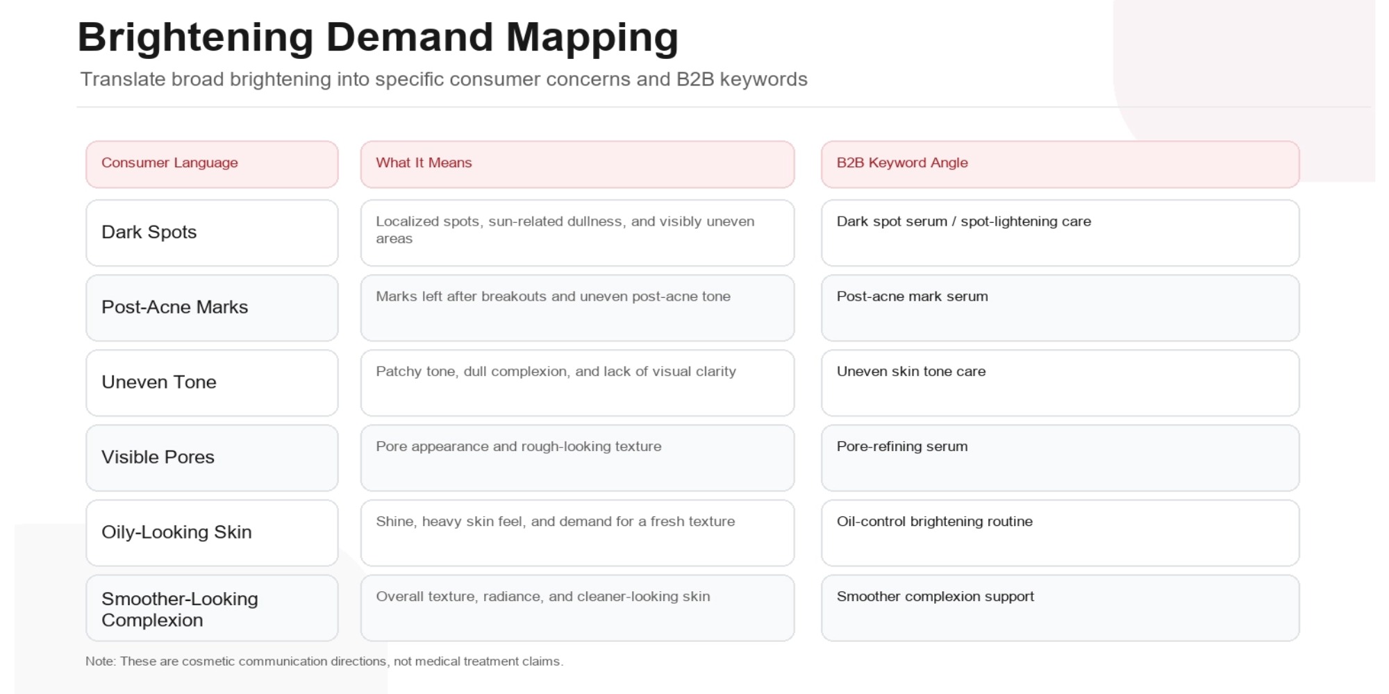This screenshot has height=694, width=1389.
Task: Click the Smoother complexion support cell
Action: [x=1060, y=608]
